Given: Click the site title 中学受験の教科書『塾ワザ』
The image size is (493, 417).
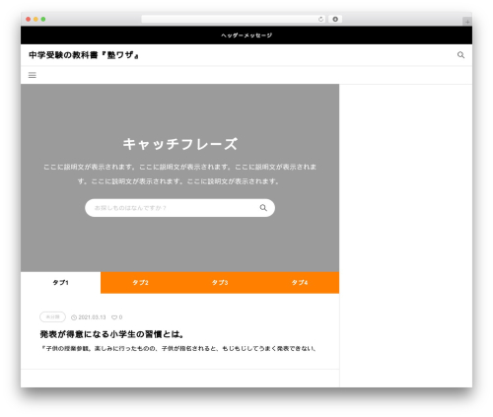Looking at the screenshot, I should point(84,55).
